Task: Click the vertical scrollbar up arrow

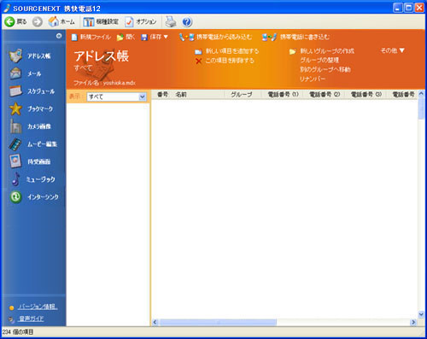Action: [421, 94]
